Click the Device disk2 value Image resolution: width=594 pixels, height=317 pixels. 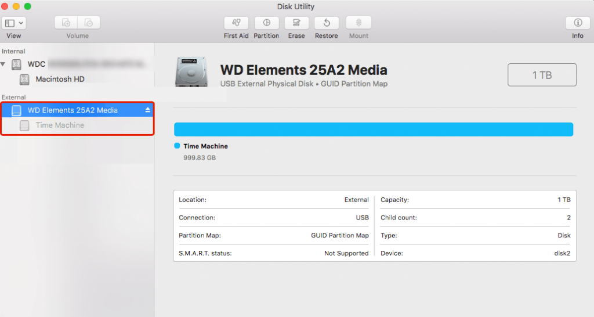click(x=562, y=253)
